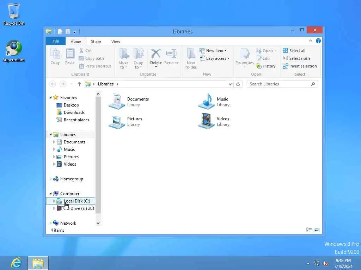Click the Open button in ribbon
361x270 pixels.
coord(266,51)
